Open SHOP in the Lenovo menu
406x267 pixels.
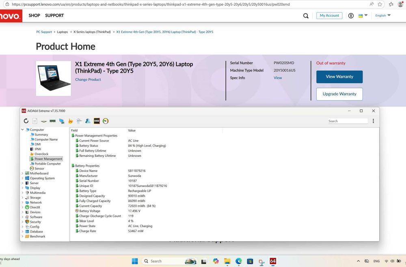click(x=34, y=15)
